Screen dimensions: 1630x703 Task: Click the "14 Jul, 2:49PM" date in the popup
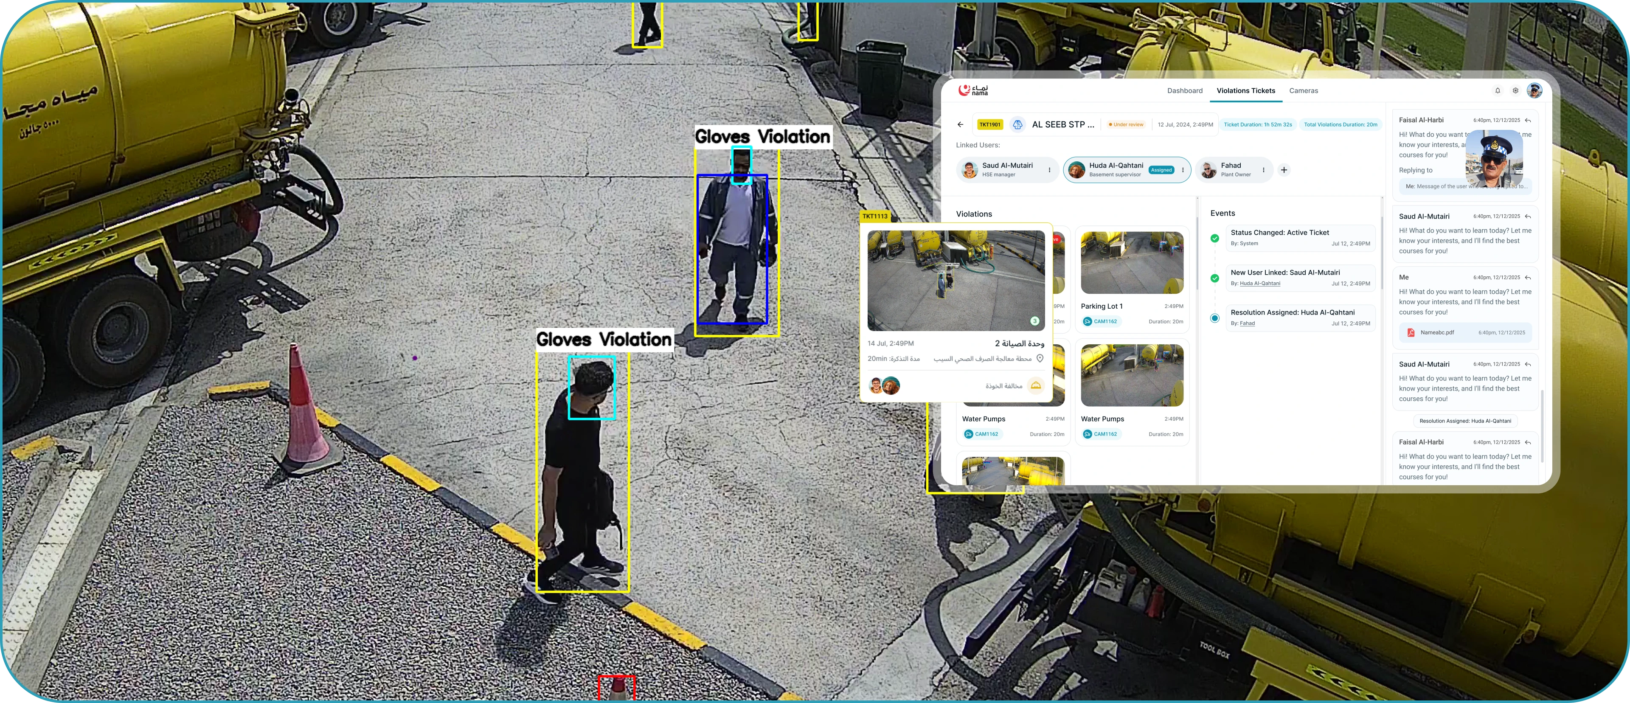point(890,343)
